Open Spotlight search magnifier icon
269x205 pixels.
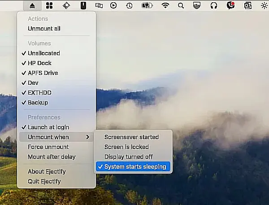point(181,6)
